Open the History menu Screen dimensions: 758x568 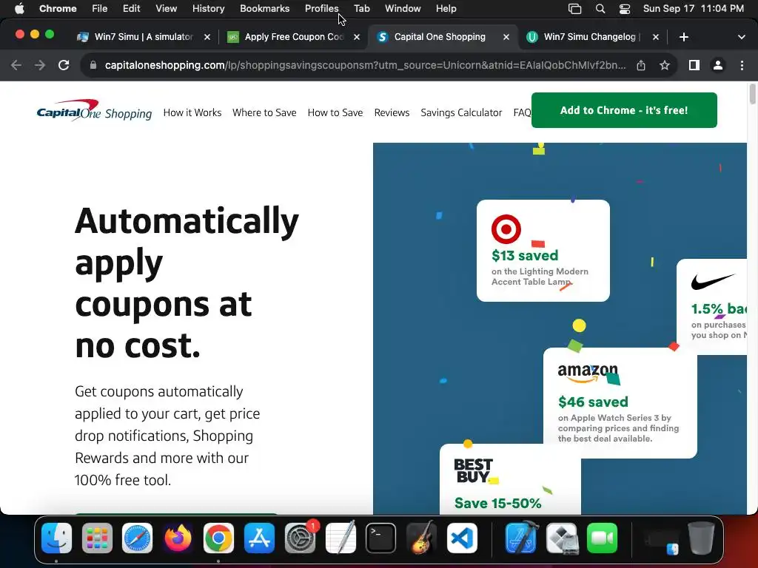click(x=208, y=9)
